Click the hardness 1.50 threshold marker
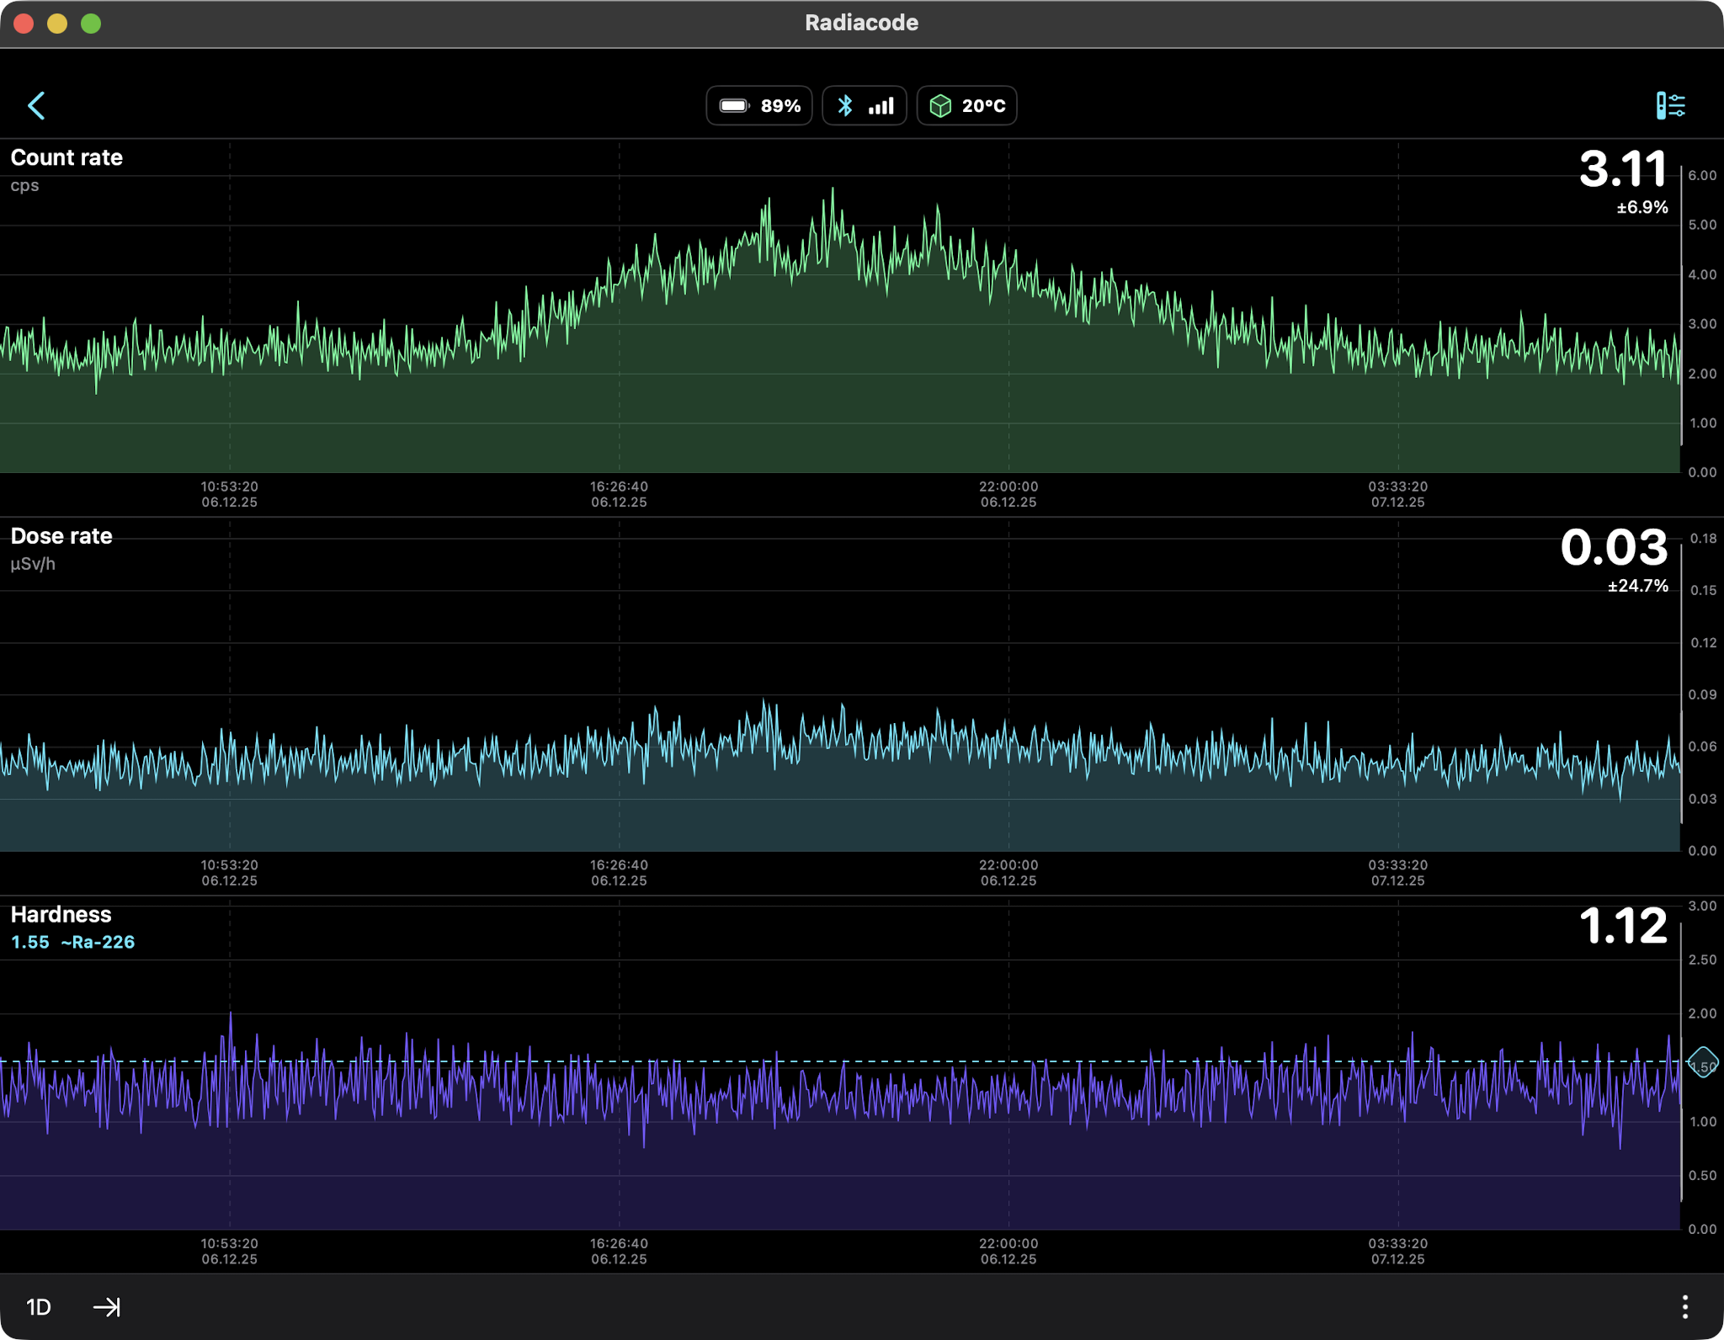The image size is (1724, 1340). point(1703,1063)
